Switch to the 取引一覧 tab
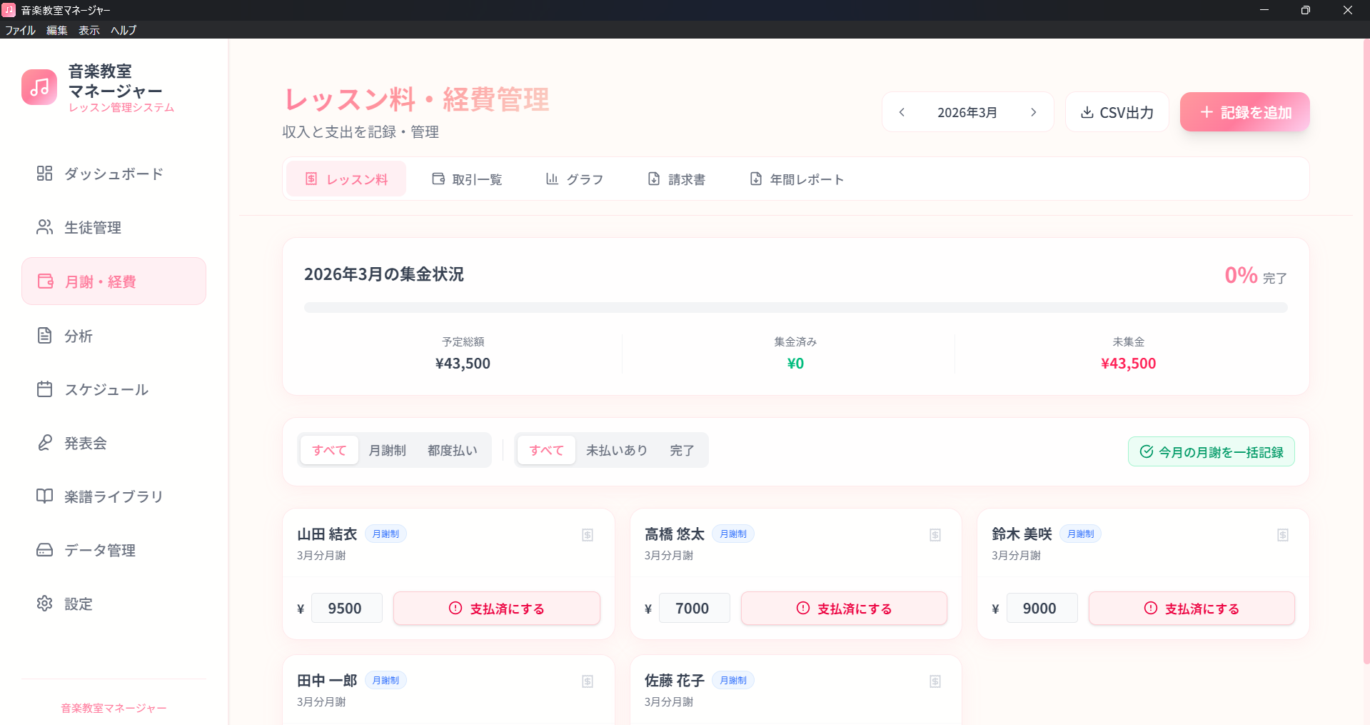 (x=468, y=179)
